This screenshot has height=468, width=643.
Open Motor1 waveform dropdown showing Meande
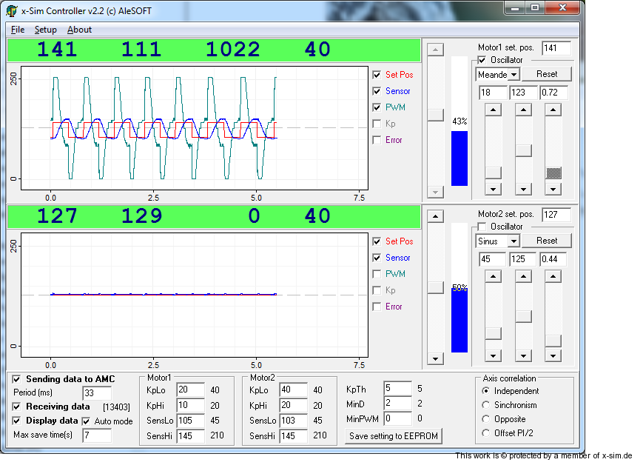click(x=513, y=75)
